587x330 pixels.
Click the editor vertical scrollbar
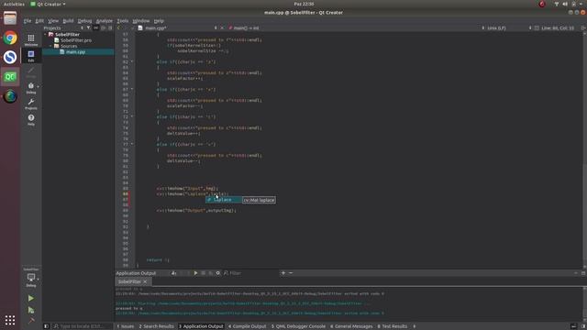[x=585, y=149]
